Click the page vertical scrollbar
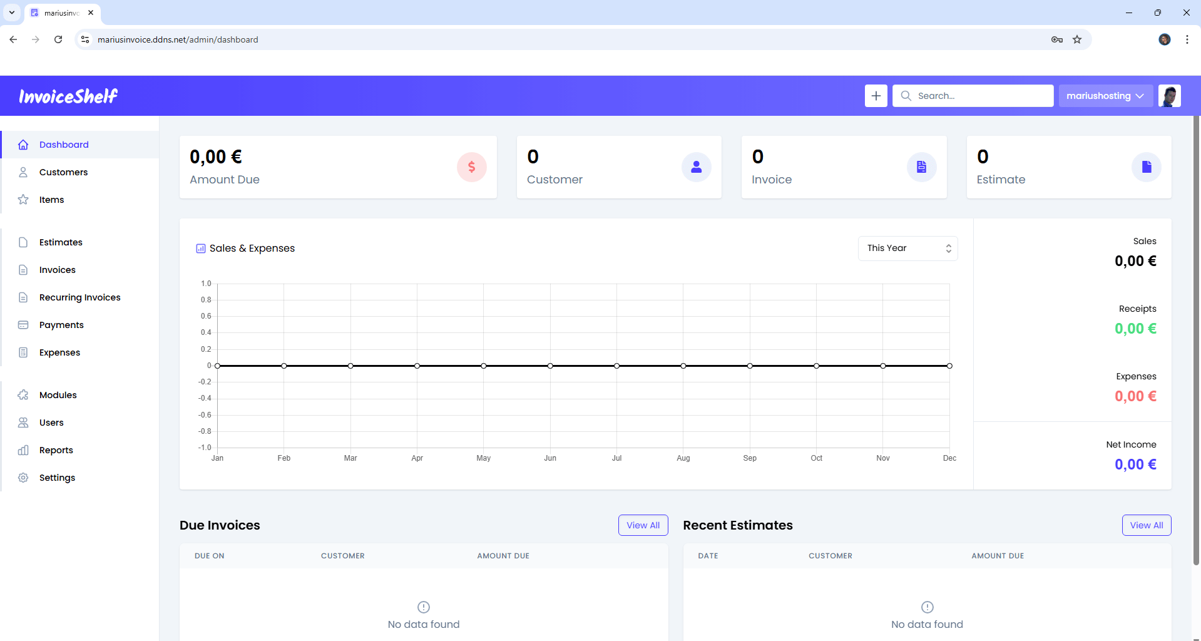 coord(1196,338)
